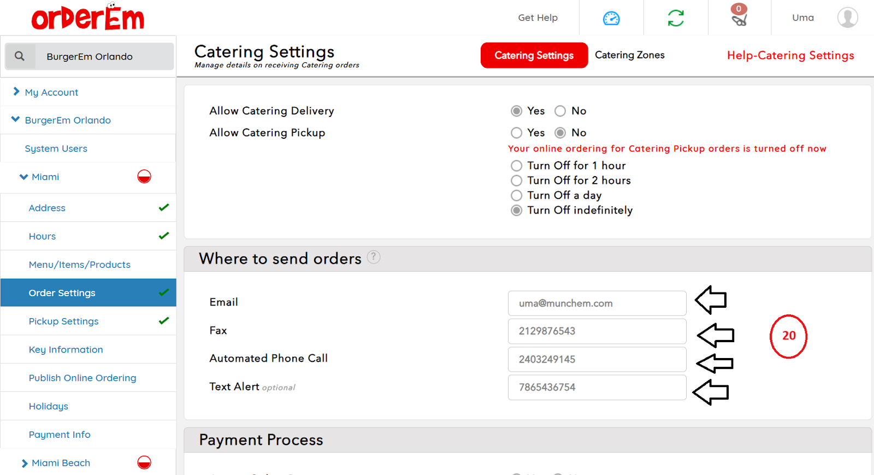
Task: Open the Help-Catering Settings link
Action: [790, 55]
